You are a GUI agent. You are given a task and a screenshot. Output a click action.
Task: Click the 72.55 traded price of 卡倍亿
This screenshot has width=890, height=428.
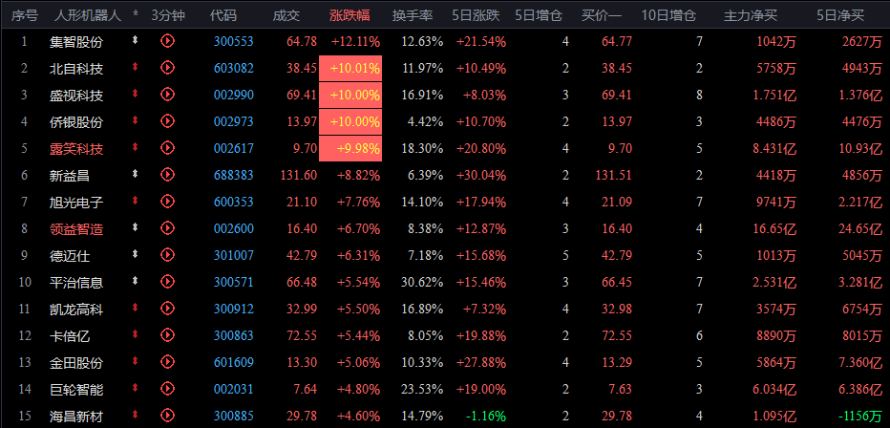click(x=302, y=336)
